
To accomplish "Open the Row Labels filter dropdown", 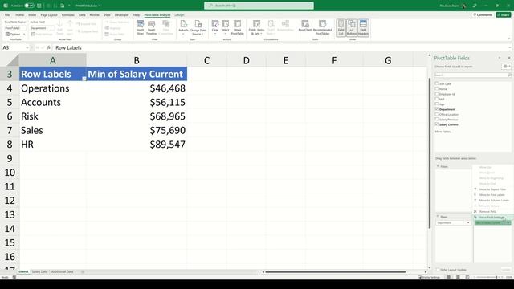I will [84, 79].
